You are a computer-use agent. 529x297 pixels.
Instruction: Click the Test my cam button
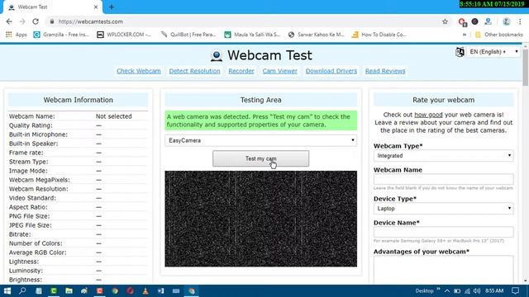(x=261, y=158)
